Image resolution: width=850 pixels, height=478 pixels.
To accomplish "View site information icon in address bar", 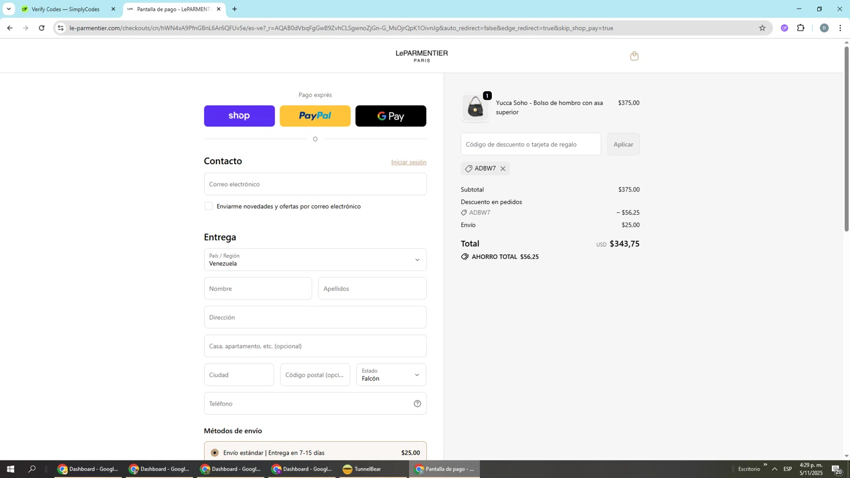I will click(x=61, y=28).
